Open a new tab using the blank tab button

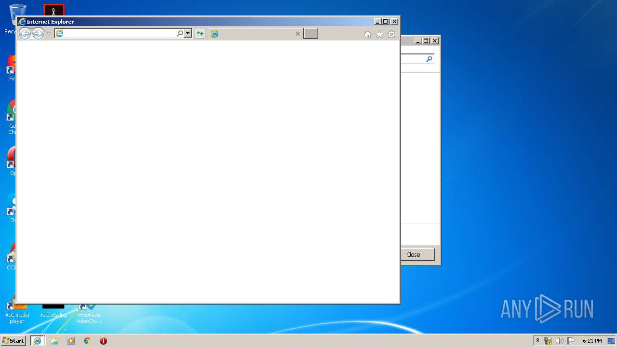[310, 33]
